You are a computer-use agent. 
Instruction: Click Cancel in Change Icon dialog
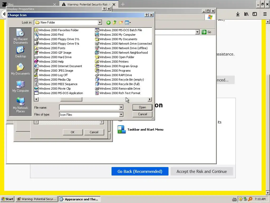pos(142,114)
